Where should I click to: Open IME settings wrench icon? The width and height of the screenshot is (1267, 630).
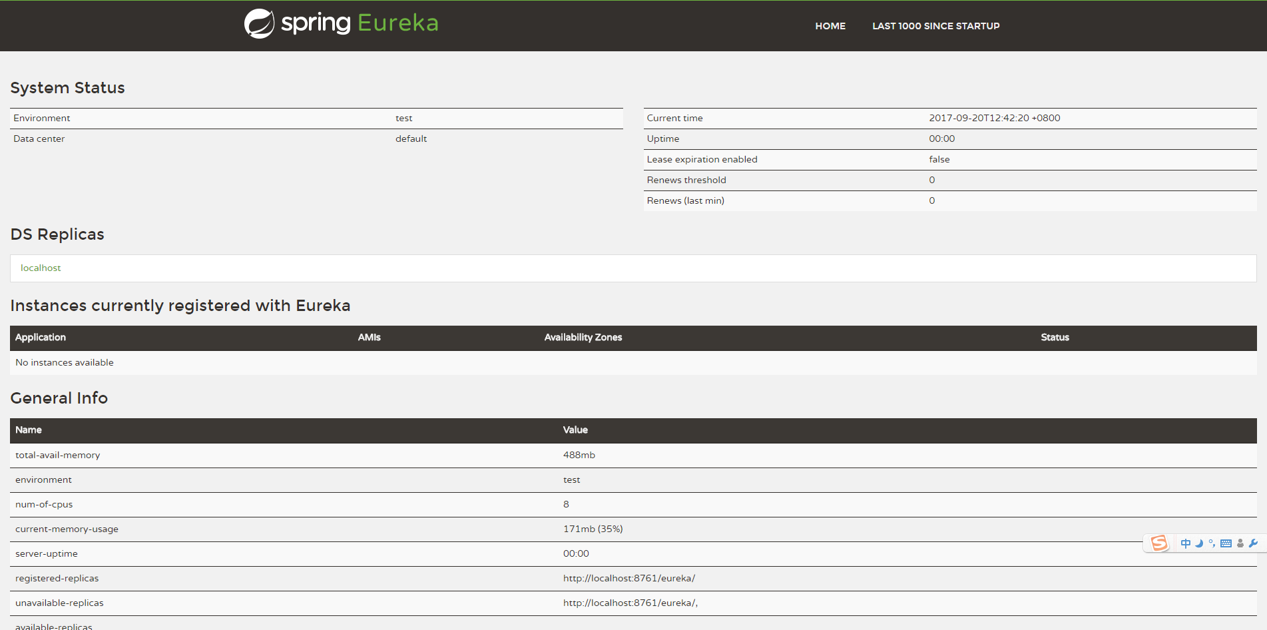click(1253, 543)
